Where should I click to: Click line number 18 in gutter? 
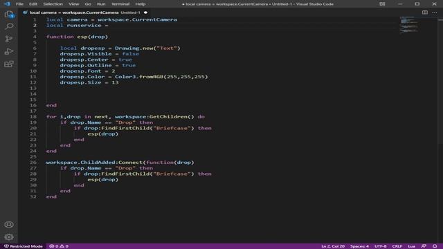click(x=33, y=117)
